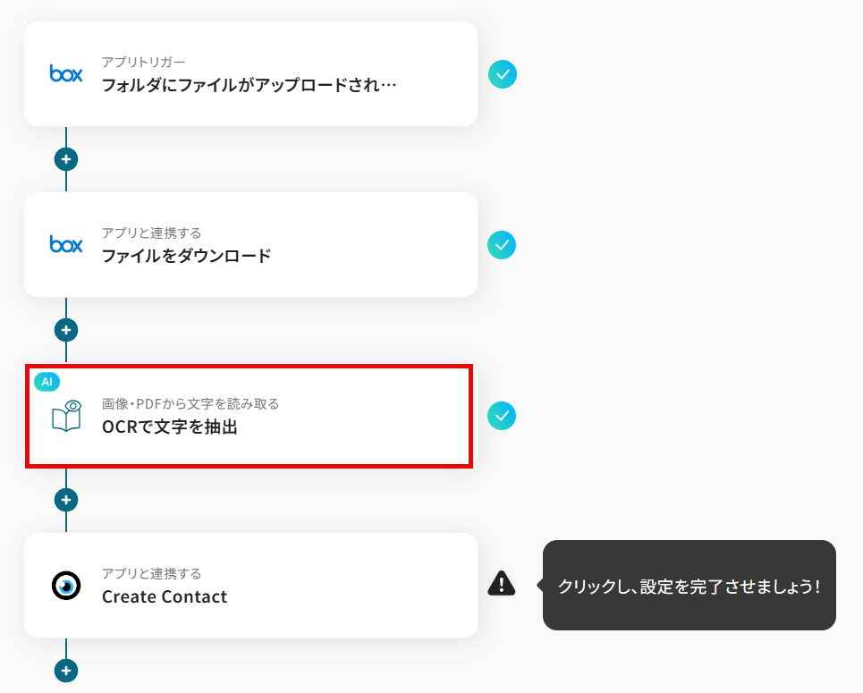Click the 画像・PDFから文字を読み取る label
This screenshot has height=693, width=863.
click(x=190, y=403)
